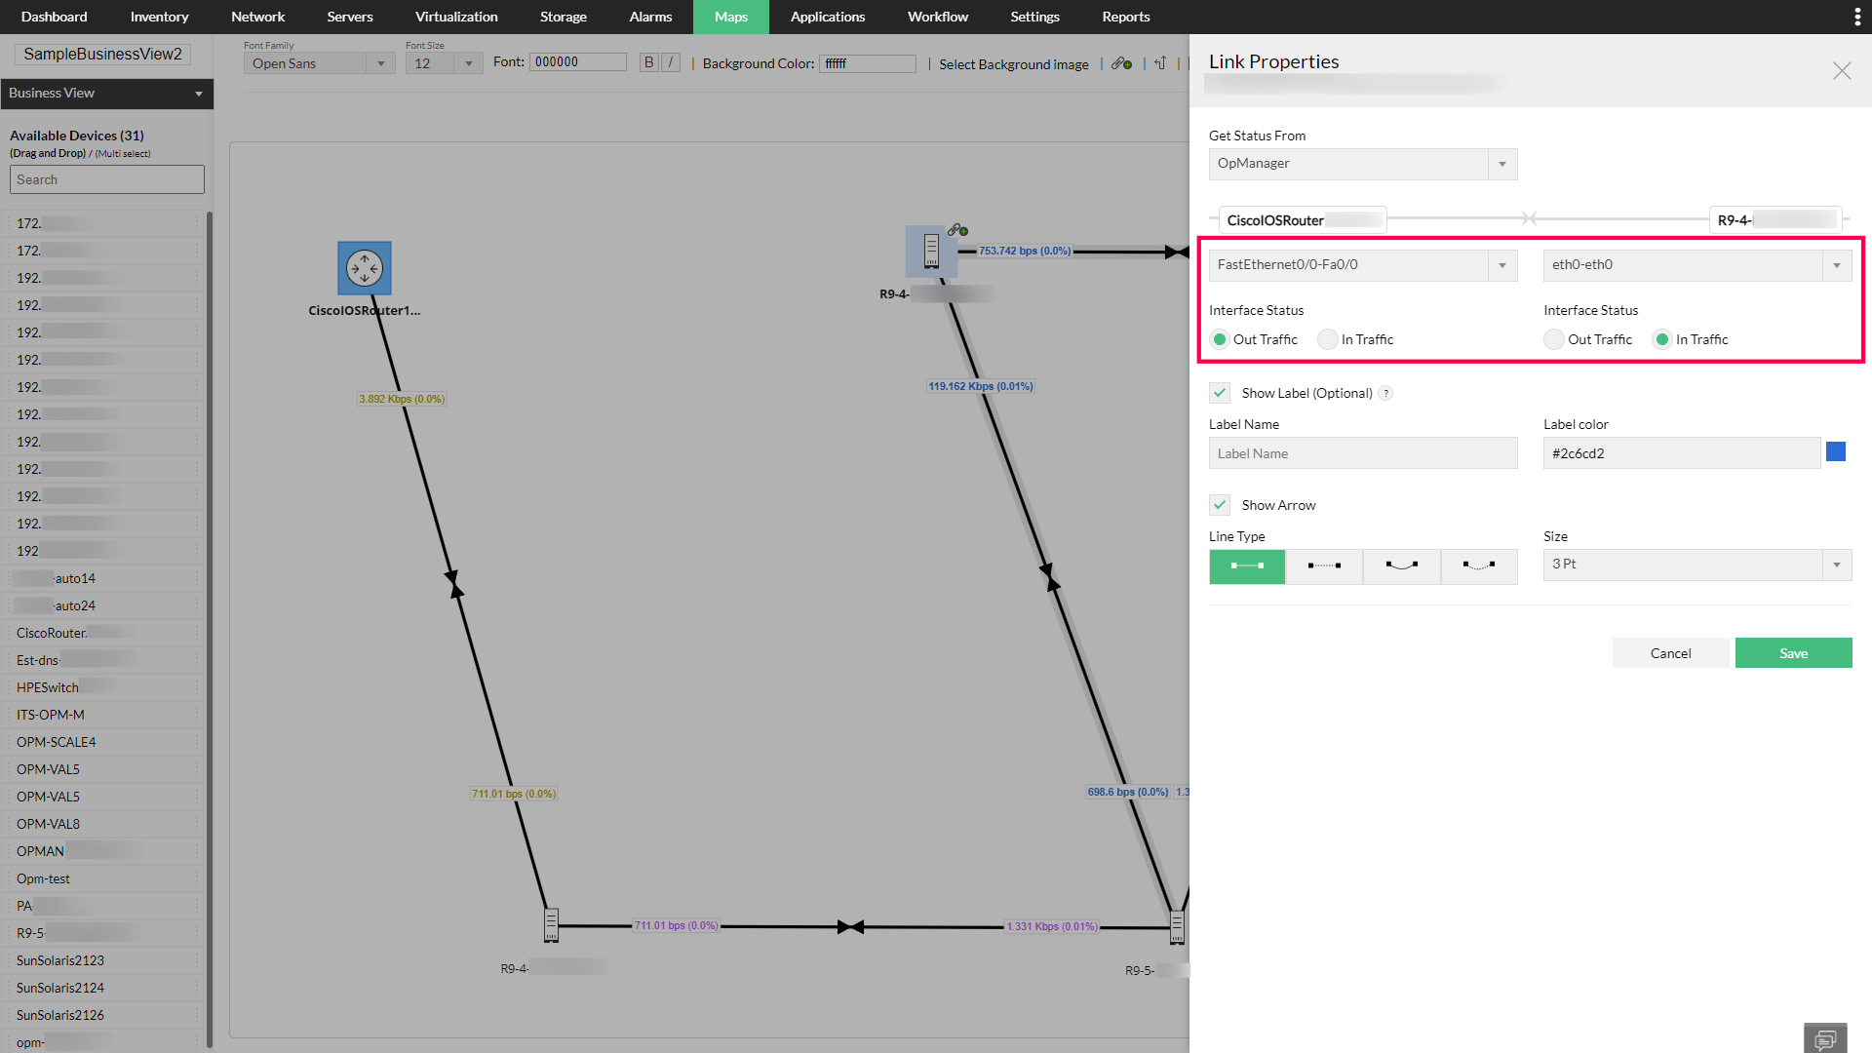The height and width of the screenshot is (1053, 1872).
Task: Click the add link paperclip icon
Action: [x=1120, y=63]
